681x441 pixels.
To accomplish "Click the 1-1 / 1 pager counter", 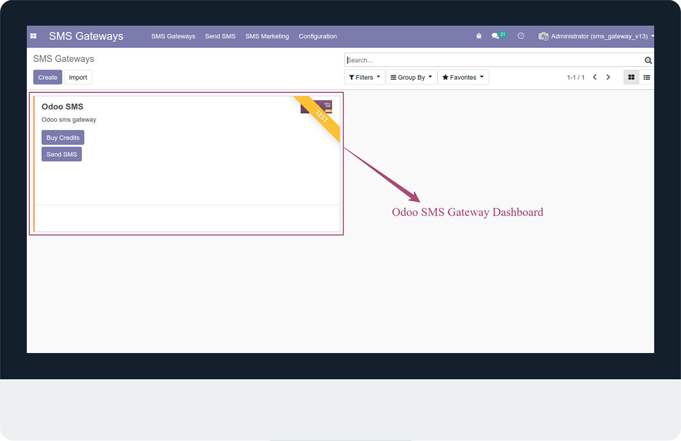I will point(575,77).
